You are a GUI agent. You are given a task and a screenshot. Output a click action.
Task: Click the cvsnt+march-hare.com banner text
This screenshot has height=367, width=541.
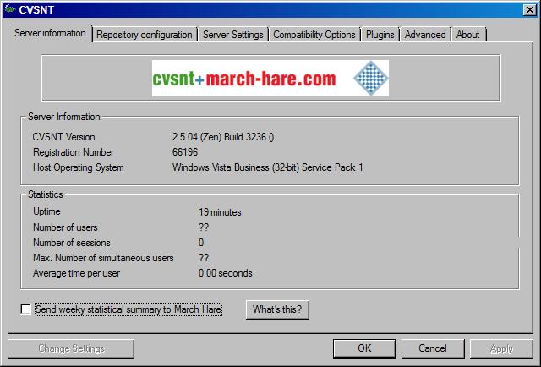pos(244,79)
